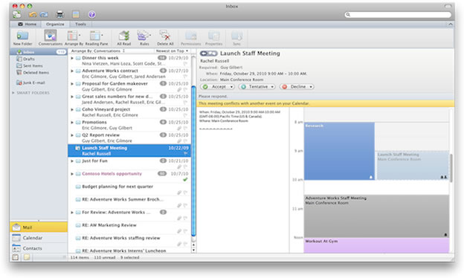Expand the Dinner this week conversation
This screenshot has height=278, width=464.
pyautogui.click(x=72, y=58)
